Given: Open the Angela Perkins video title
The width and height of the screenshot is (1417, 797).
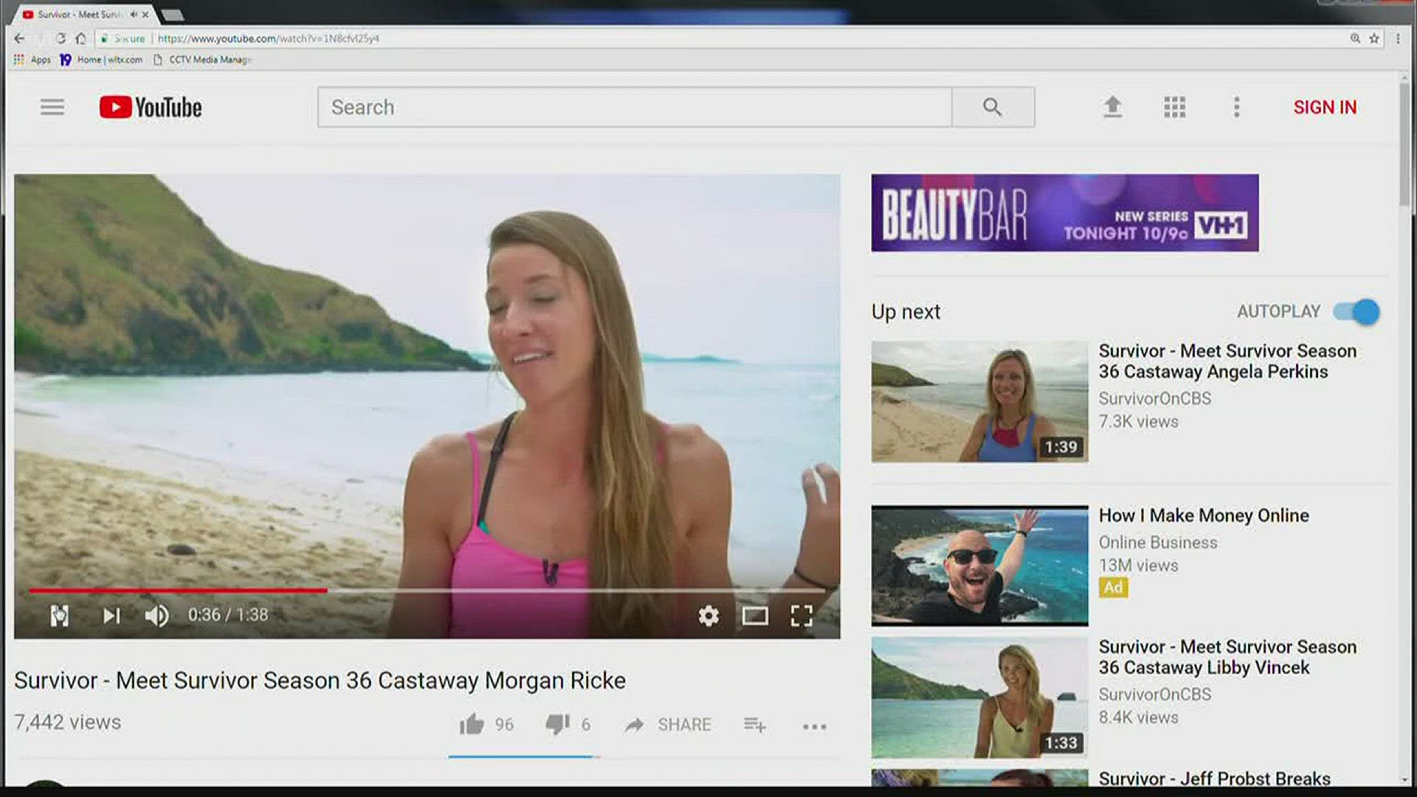Looking at the screenshot, I should coord(1227,361).
